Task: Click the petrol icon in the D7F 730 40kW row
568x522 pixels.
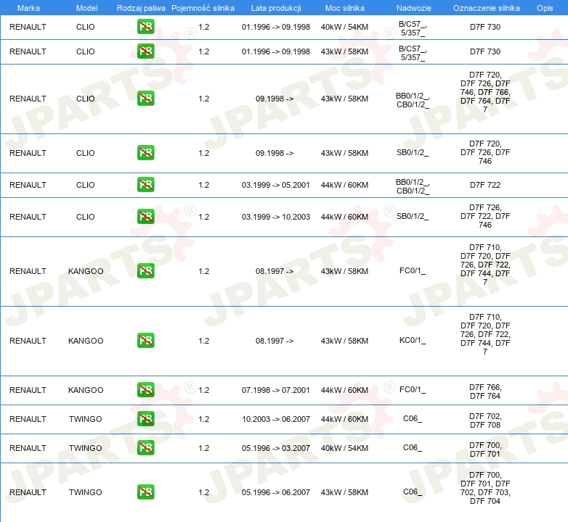Action: (x=145, y=27)
